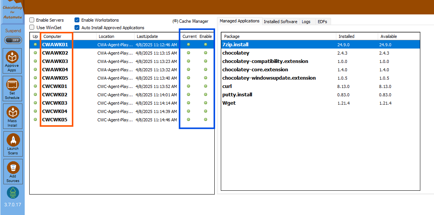Viewport: 434px width, 215px height.
Task: Select the chocolatey-windowsupdate.extension package
Action: pyautogui.click(x=320, y=78)
